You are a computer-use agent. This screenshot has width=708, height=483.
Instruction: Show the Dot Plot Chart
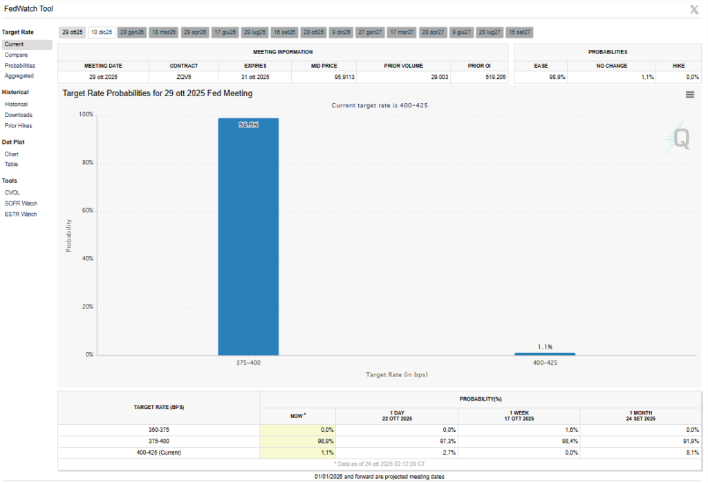click(12, 154)
